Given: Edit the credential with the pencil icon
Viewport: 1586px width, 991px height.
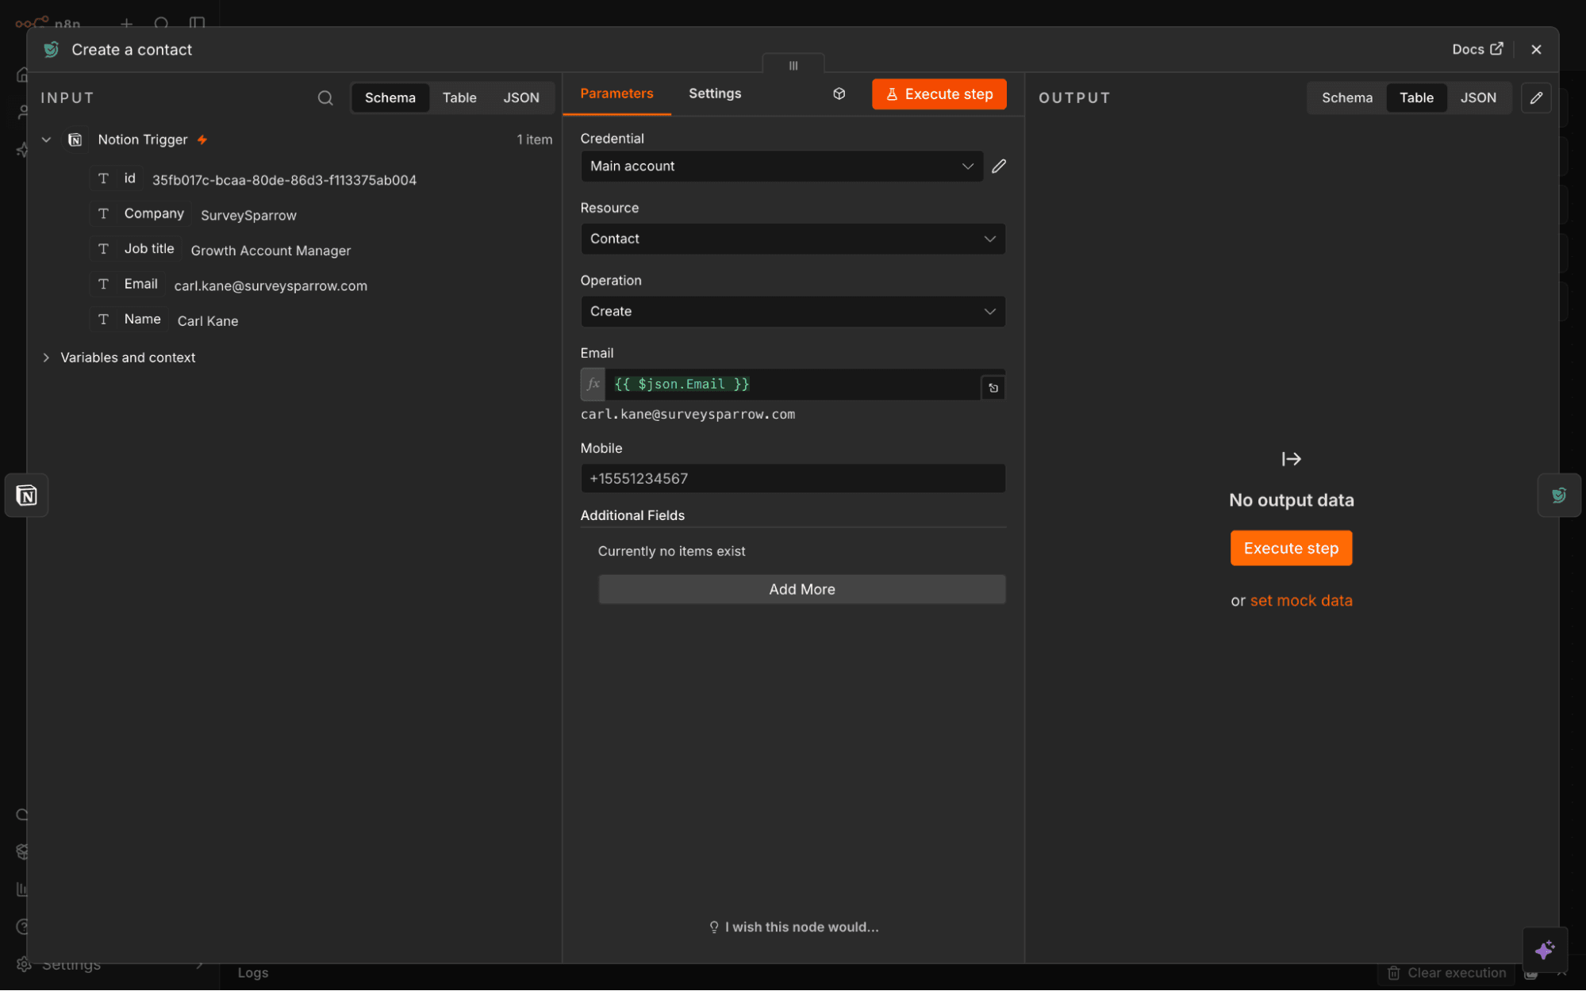Looking at the screenshot, I should tap(999, 166).
